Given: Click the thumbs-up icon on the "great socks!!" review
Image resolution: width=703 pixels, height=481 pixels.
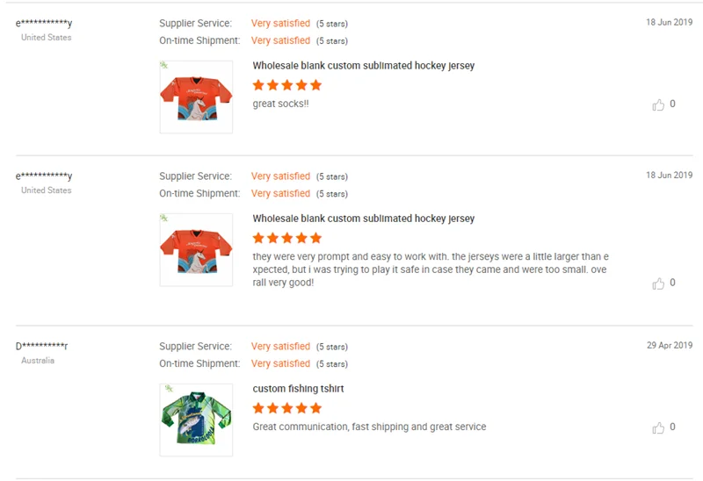Looking at the screenshot, I should (658, 105).
